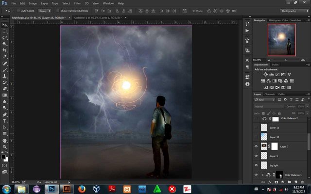
Task: Select the Clone Stamp tool
Action: [x=5, y=76]
